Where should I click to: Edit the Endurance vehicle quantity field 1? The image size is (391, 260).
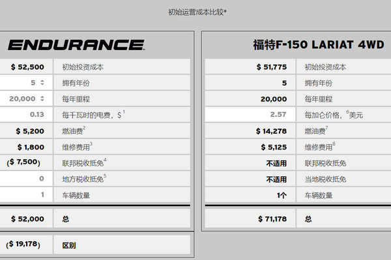[26, 194]
